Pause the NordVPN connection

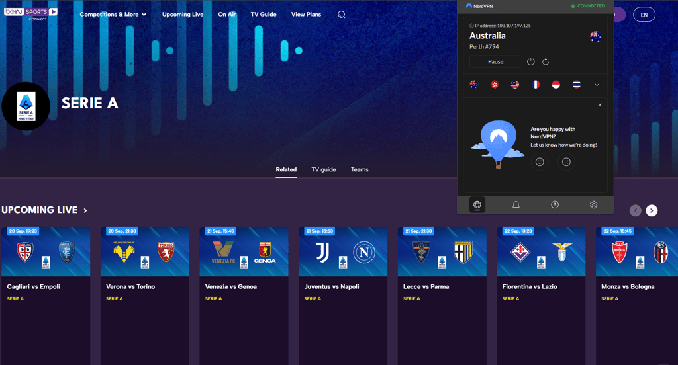(x=495, y=61)
